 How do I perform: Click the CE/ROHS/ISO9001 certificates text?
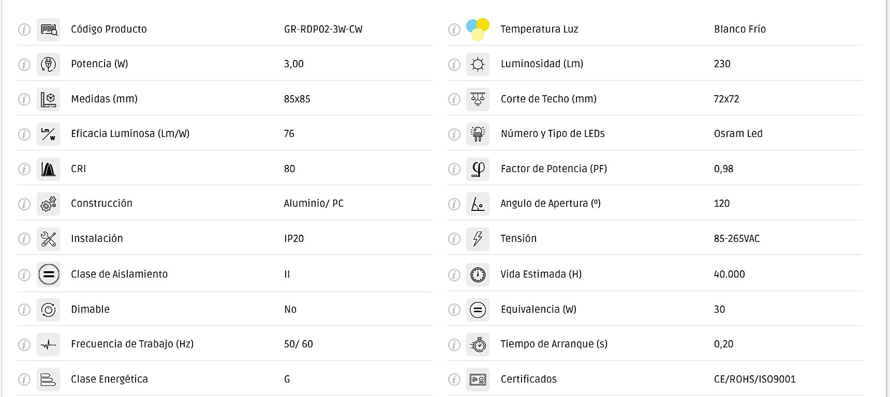tap(754, 379)
